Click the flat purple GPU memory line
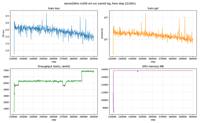This screenshot has width=200, height=123. point(153,70)
